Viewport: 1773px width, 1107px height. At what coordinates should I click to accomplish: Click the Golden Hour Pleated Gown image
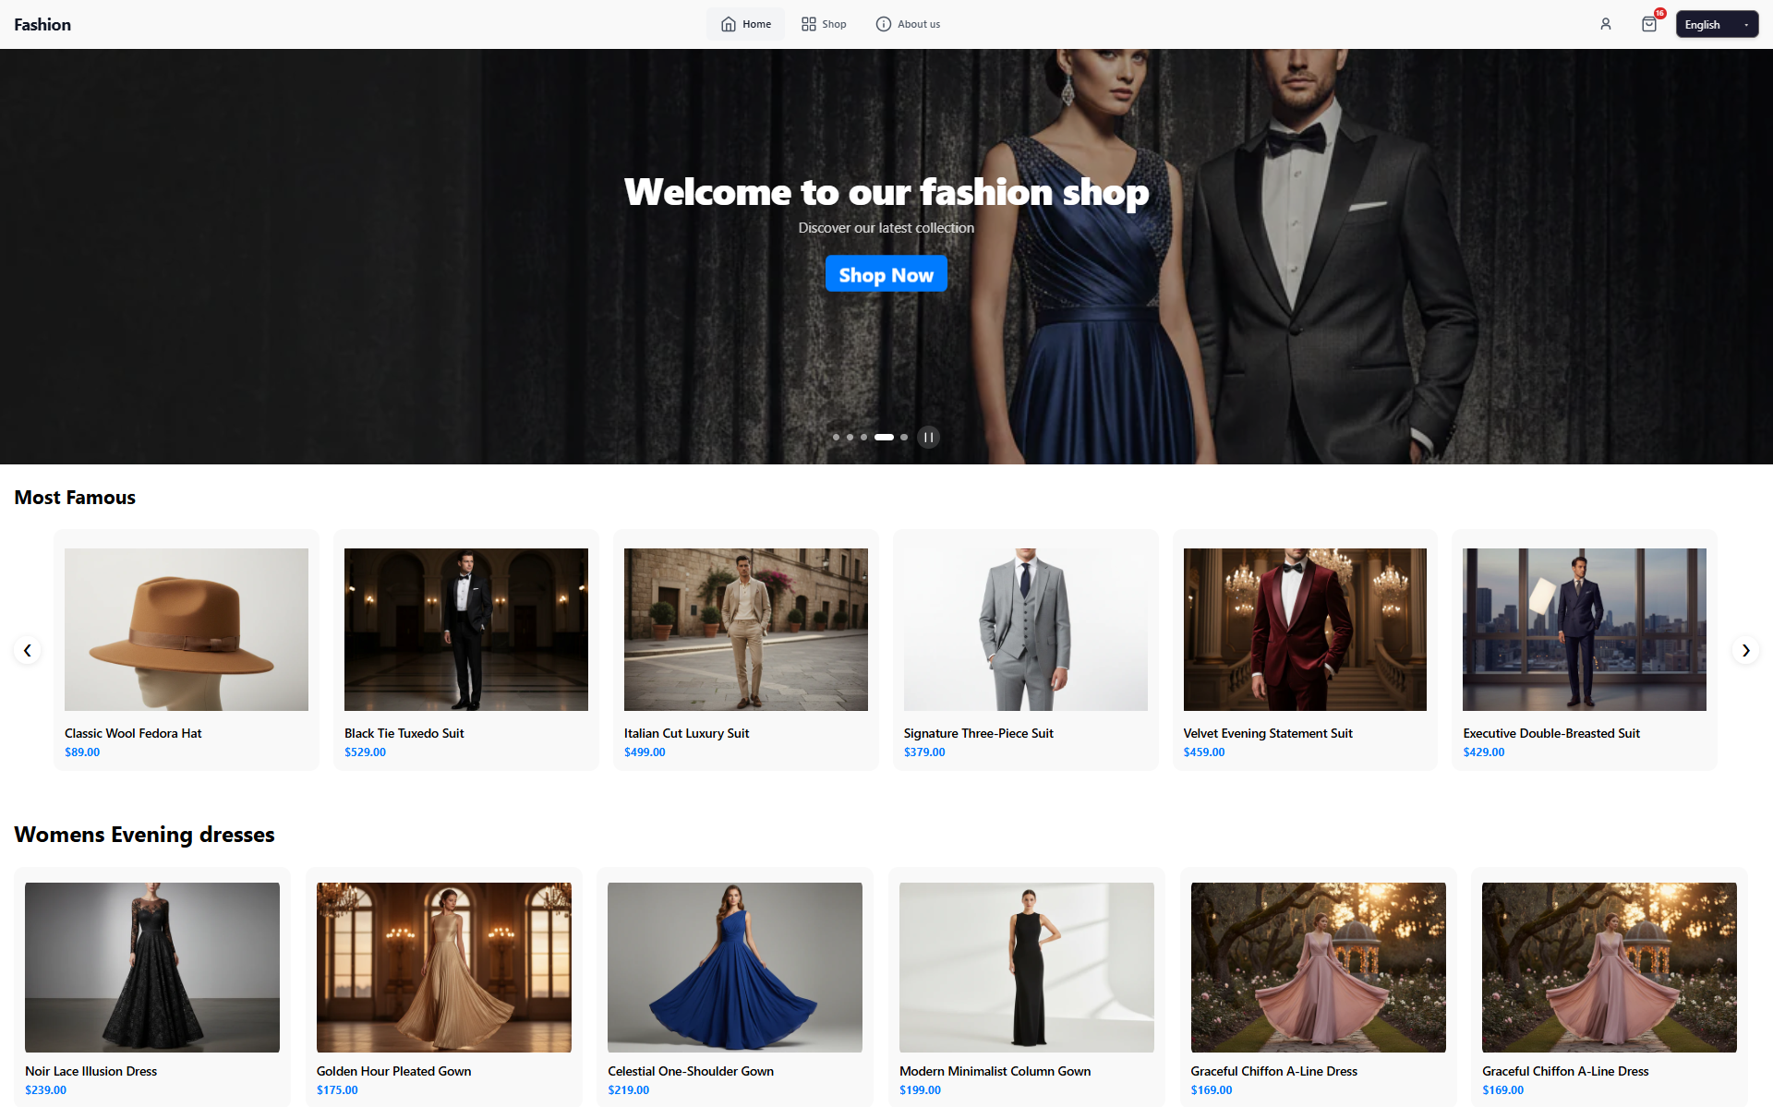pos(443,967)
